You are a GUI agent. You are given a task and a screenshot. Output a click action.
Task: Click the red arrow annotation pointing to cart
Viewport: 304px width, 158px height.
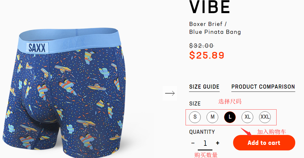click(246, 132)
